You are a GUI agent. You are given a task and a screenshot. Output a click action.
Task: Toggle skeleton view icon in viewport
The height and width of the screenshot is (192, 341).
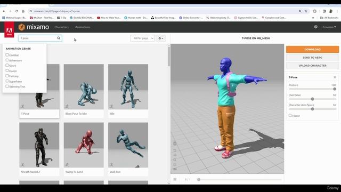(x=175, y=143)
